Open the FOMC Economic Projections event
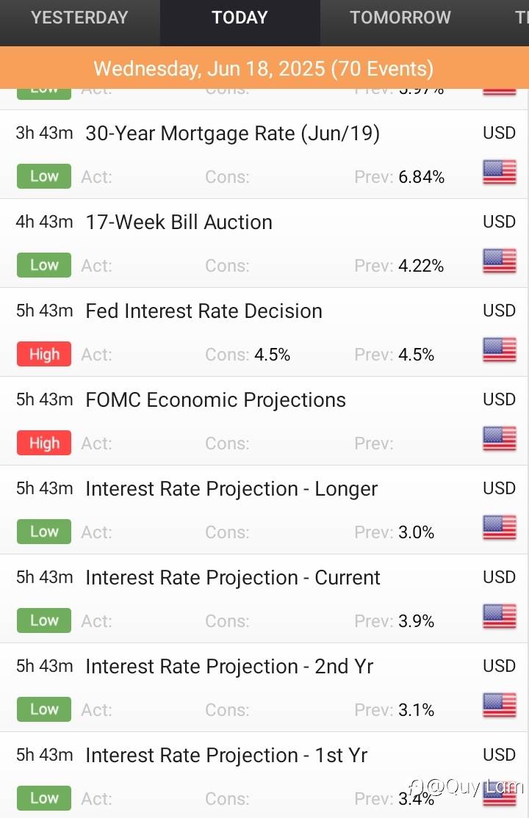The height and width of the screenshot is (818, 529). pyautogui.click(x=215, y=400)
